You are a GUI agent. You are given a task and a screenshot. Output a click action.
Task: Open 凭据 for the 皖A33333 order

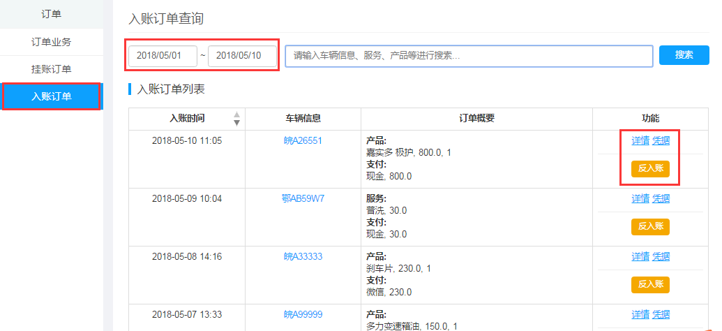[661, 256]
